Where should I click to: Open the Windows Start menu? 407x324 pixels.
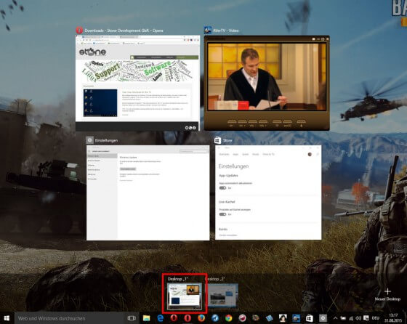click(7, 318)
